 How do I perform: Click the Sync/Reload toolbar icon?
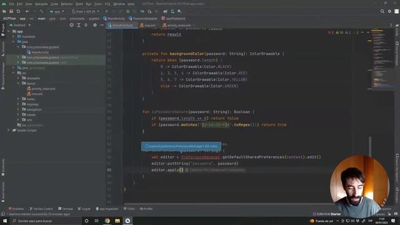pyautogui.click(x=18, y=11)
